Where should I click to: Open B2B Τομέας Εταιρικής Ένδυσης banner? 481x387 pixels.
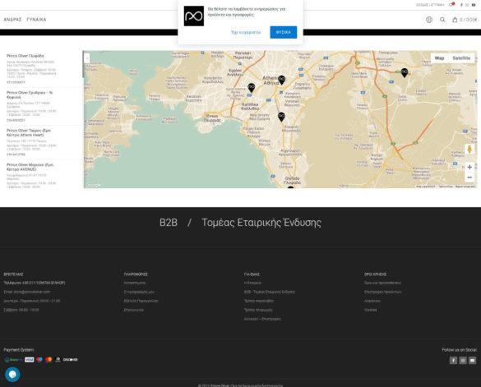[240, 223]
